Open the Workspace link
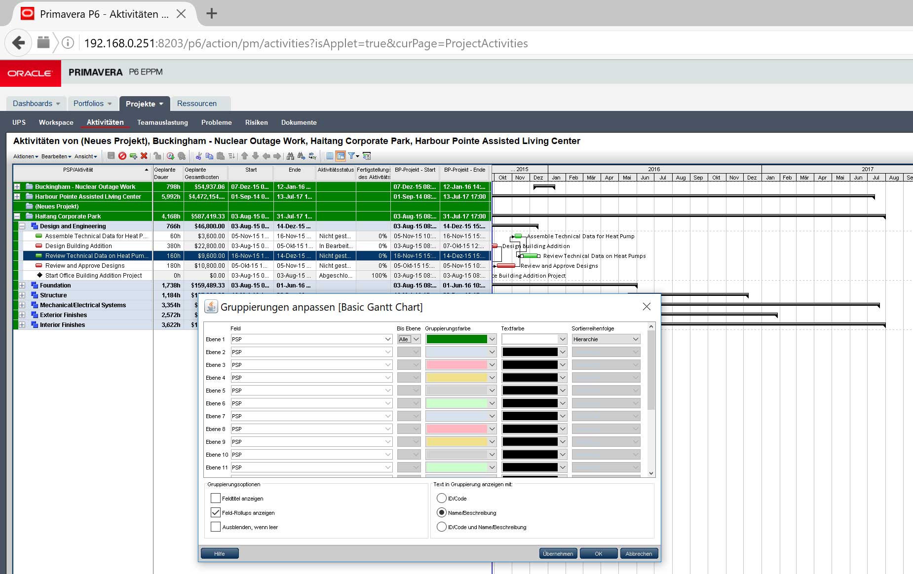 [x=56, y=122]
